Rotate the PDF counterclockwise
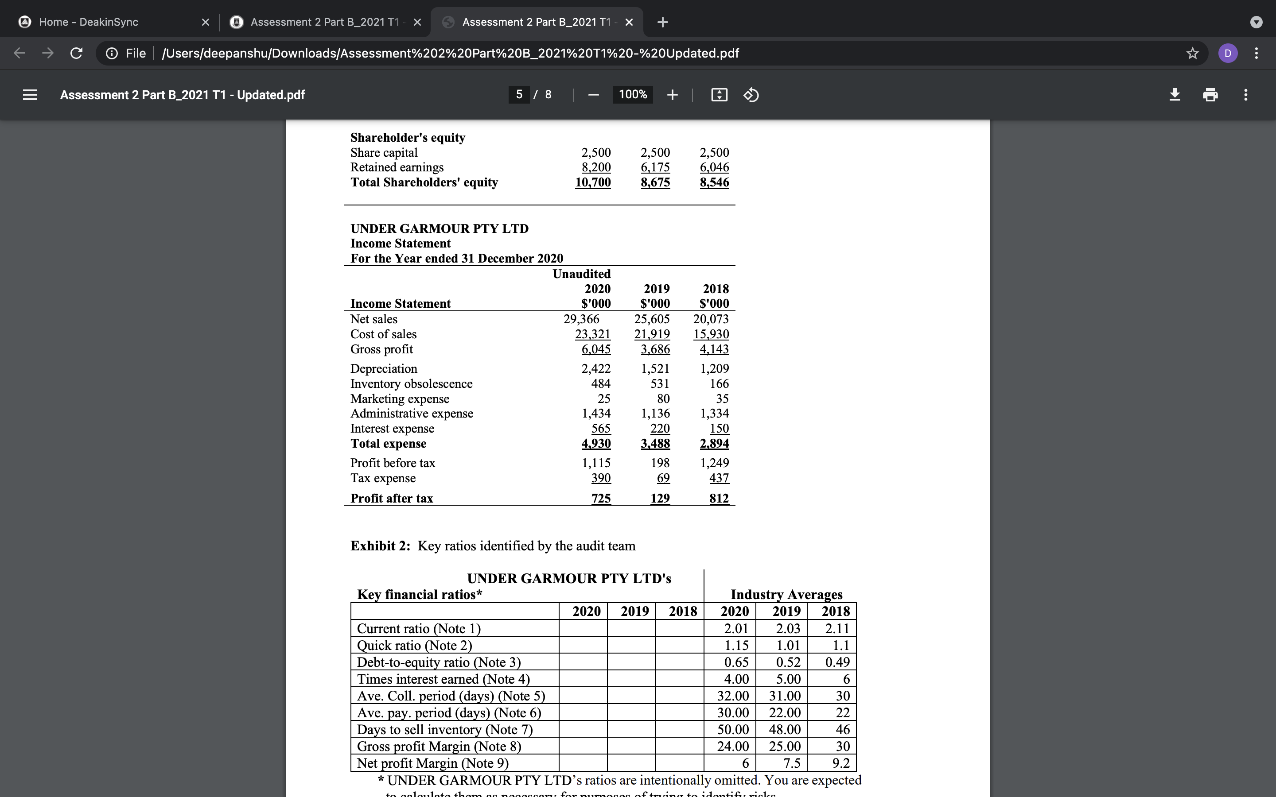Screen dimensions: 1276x797 751,94
